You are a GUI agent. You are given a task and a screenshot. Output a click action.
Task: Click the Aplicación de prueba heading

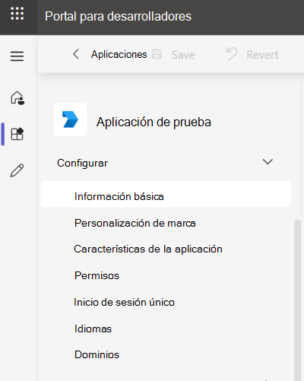(154, 122)
